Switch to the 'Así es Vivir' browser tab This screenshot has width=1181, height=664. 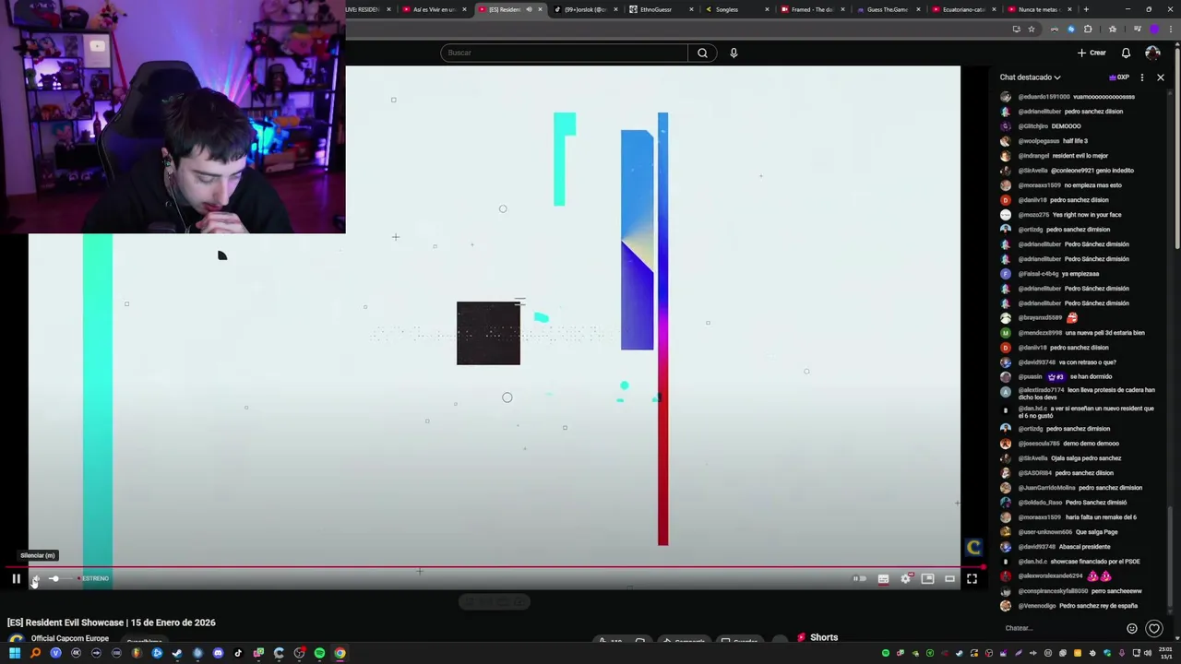434,9
